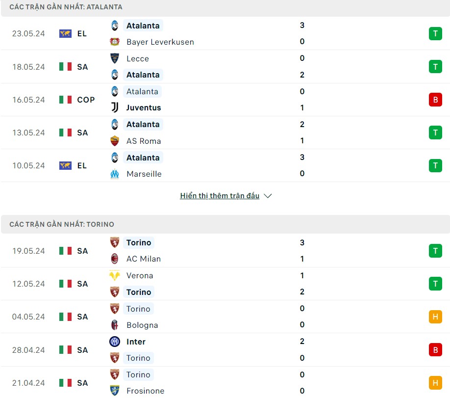Image resolution: width=450 pixels, height=398 pixels.
Task: Click the AS Roma crest icon
Action: [x=115, y=141]
